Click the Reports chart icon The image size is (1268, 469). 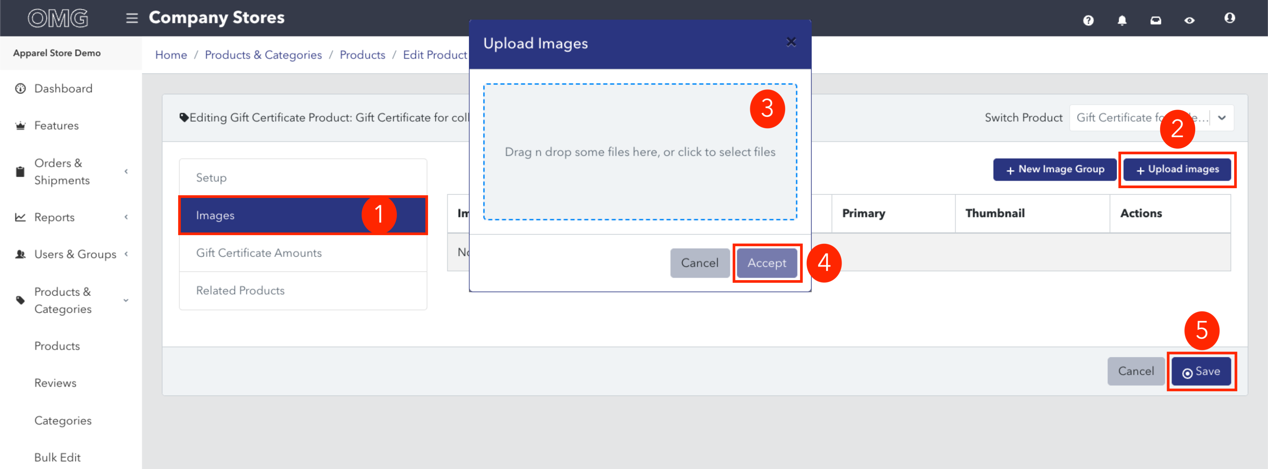pyautogui.click(x=20, y=217)
